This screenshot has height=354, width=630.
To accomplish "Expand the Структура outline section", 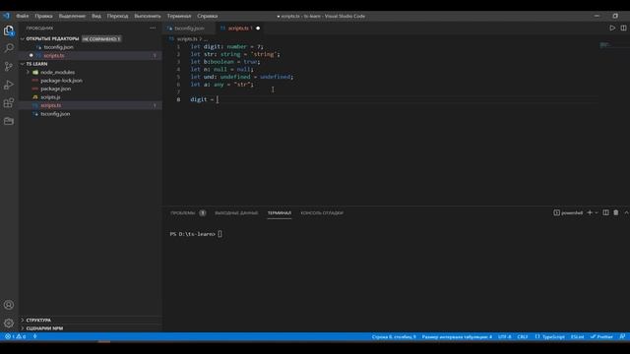I will (38, 320).
